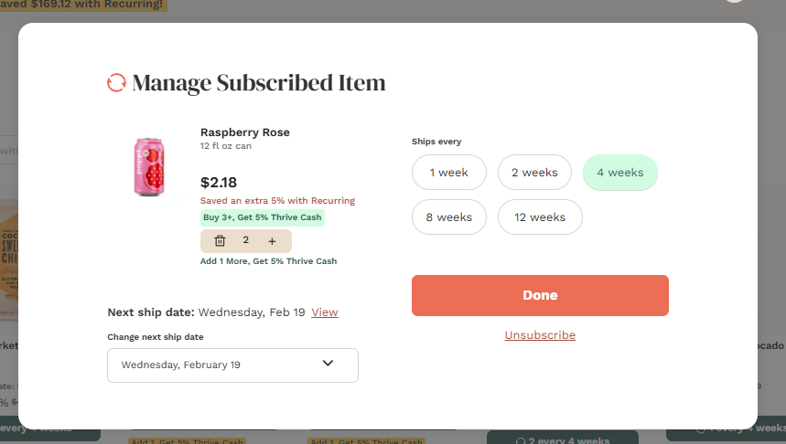Screen dimensions: 786x444
Task: Pick the 12 weeks shipping interval
Action: pyautogui.click(x=540, y=217)
